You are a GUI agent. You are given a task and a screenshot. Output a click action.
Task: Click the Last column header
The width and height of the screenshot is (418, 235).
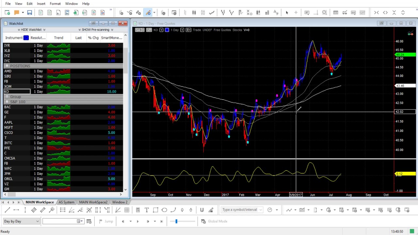coord(78,38)
